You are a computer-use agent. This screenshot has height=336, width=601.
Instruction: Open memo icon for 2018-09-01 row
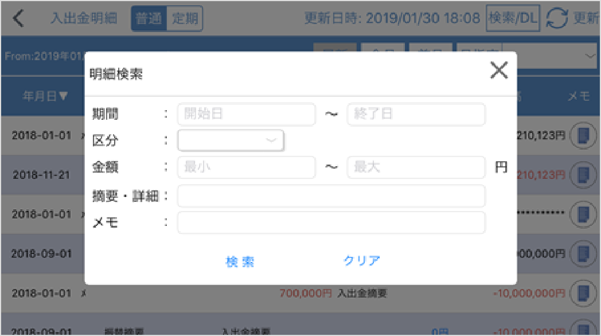(x=583, y=253)
